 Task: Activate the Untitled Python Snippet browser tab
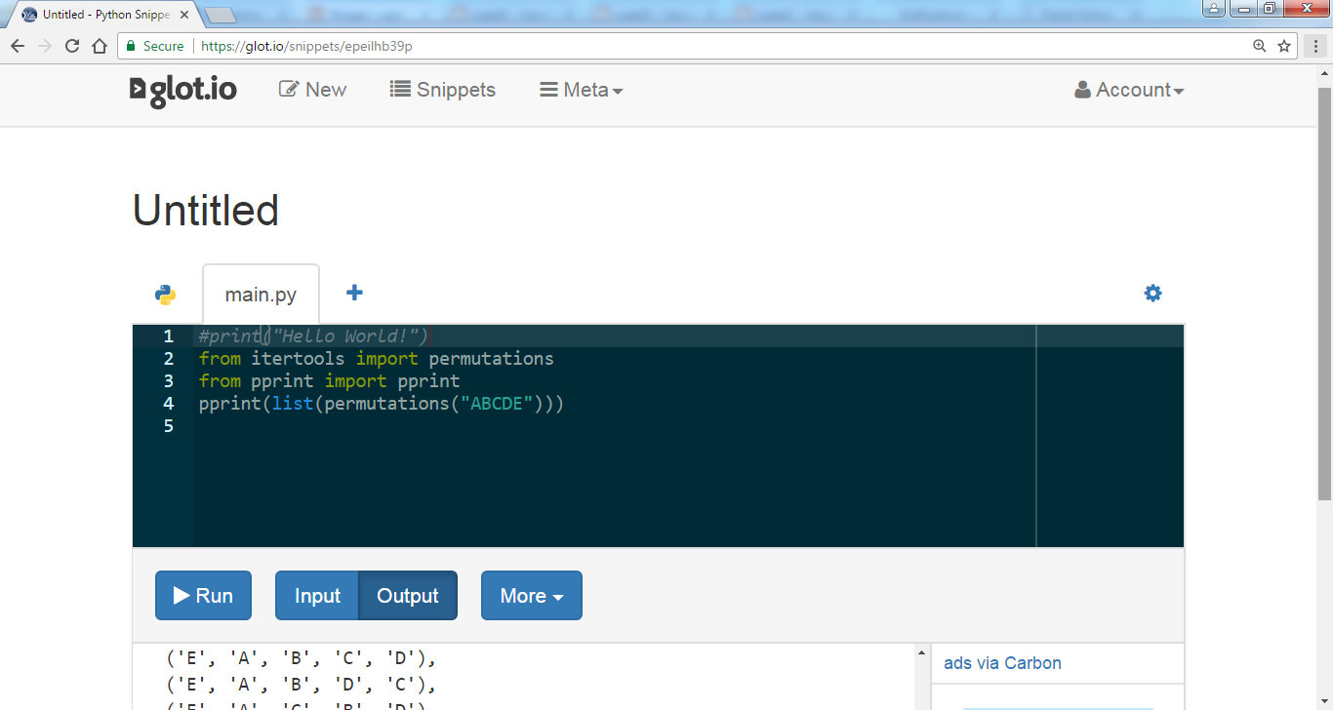[98, 14]
